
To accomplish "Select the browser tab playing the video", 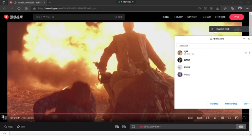I will click(27, 3).
